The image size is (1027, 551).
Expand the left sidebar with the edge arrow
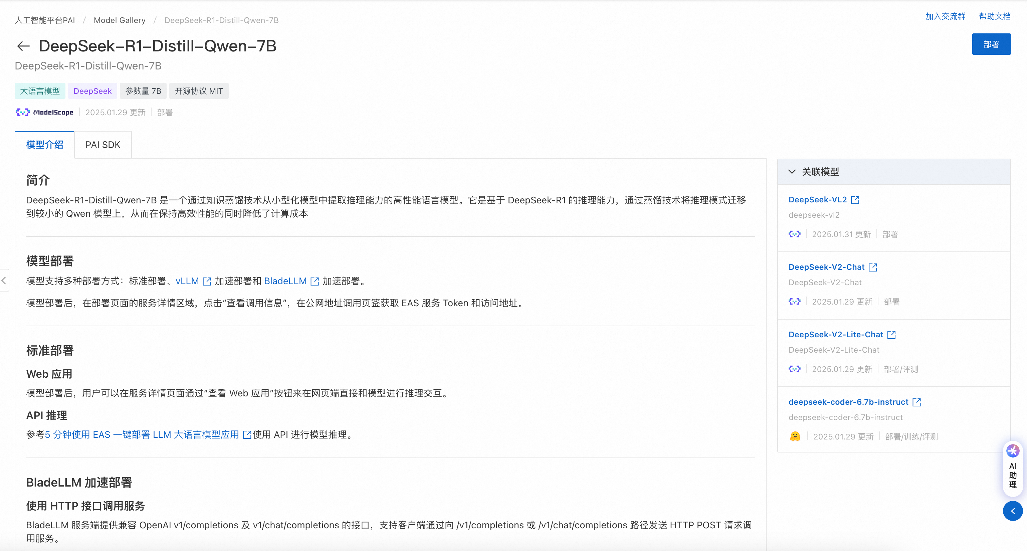[4, 280]
